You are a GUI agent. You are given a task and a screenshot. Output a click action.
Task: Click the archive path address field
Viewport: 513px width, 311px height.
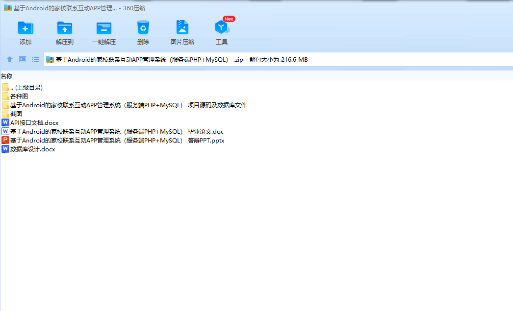pyautogui.click(x=278, y=59)
